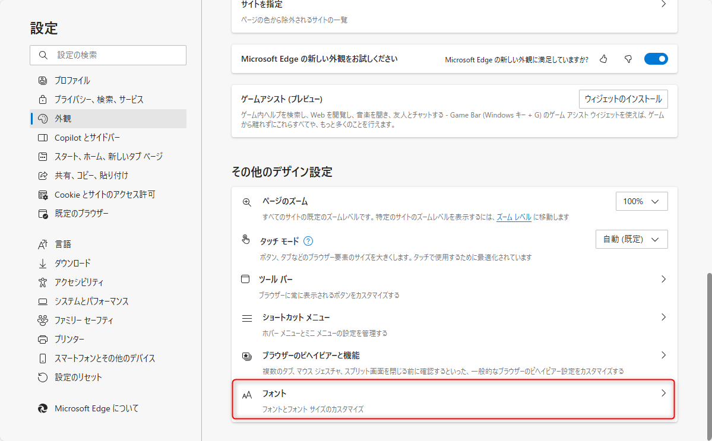Click the icon beside ブラウザーのビヘイビアーと機能

point(247,357)
